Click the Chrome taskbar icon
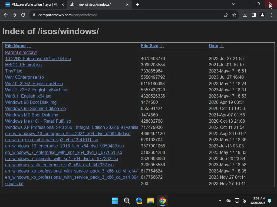277x207 pixels. 163,201
